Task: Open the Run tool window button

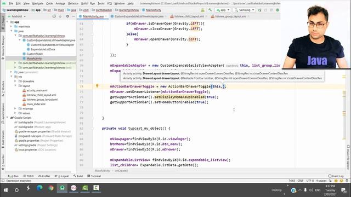Action: click(13, 176)
